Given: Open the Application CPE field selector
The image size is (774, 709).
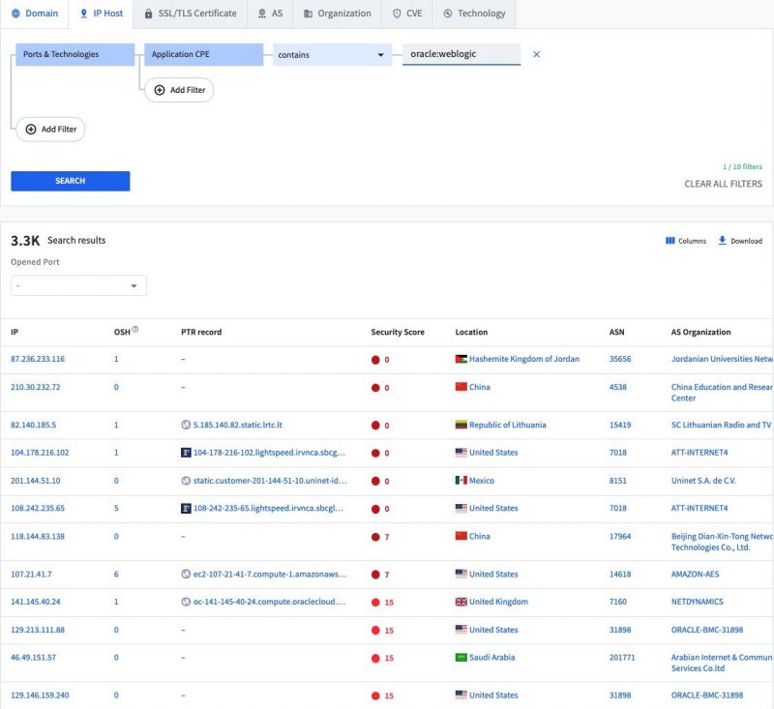Looking at the screenshot, I should pyautogui.click(x=203, y=55).
